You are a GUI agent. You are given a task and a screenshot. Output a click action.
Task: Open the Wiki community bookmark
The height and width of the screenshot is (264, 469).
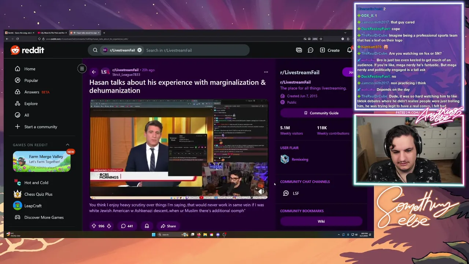click(321, 221)
